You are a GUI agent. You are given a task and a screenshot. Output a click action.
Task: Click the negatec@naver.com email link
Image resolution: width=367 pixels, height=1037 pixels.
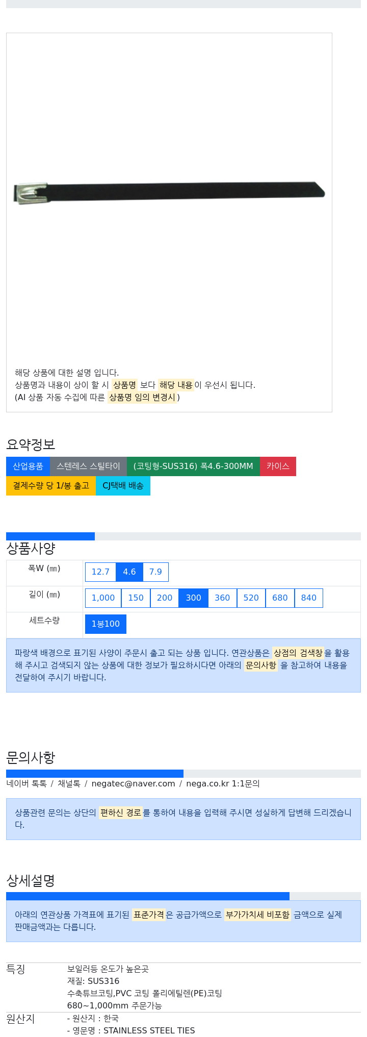(x=133, y=784)
